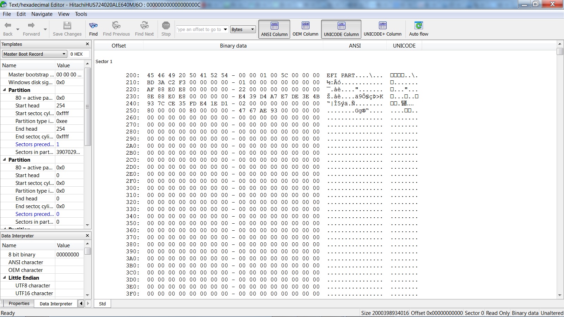This screenshot has height=317, width=564.
Task: Select the Master bootstrap row
Action: pyautogui.click(x=42, y=74)
